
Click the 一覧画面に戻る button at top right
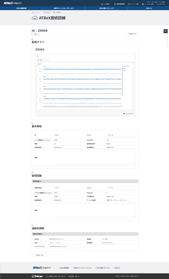(x=132, y=33)
